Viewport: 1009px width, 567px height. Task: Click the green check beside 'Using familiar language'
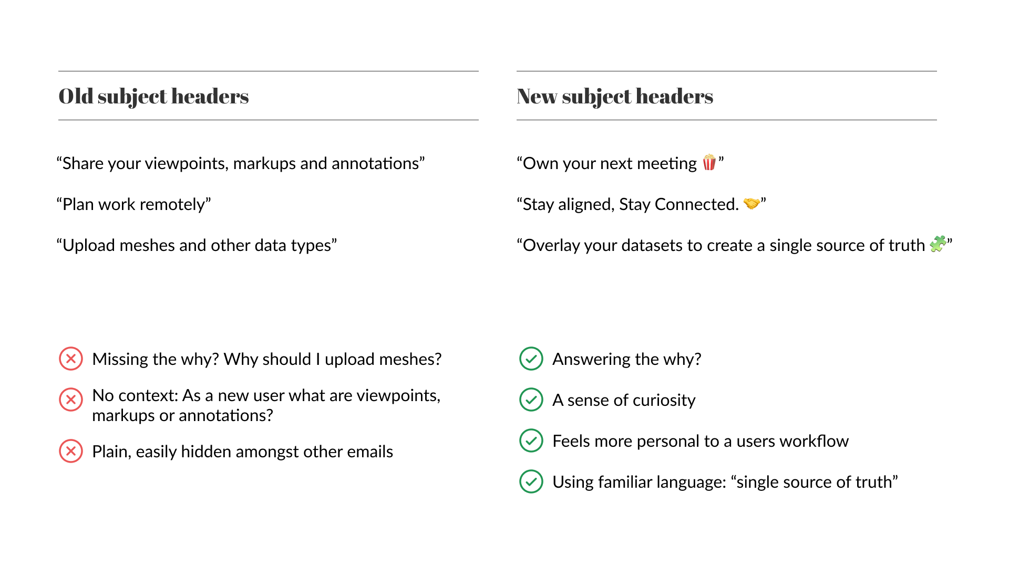(531, 482)
